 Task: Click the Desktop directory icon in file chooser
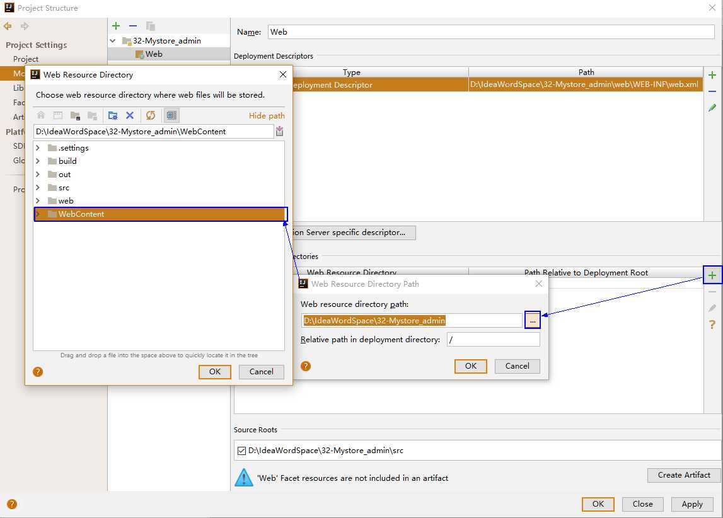58,115
